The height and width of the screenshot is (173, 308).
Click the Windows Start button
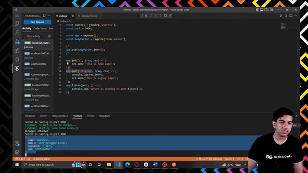coord(17,165)
